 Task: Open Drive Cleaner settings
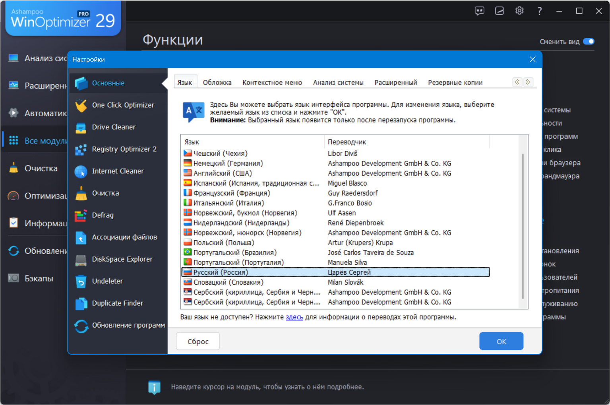118,127
